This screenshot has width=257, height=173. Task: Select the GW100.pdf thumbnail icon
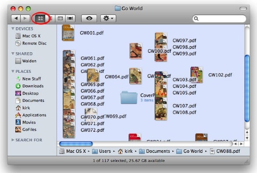(136, 51)
